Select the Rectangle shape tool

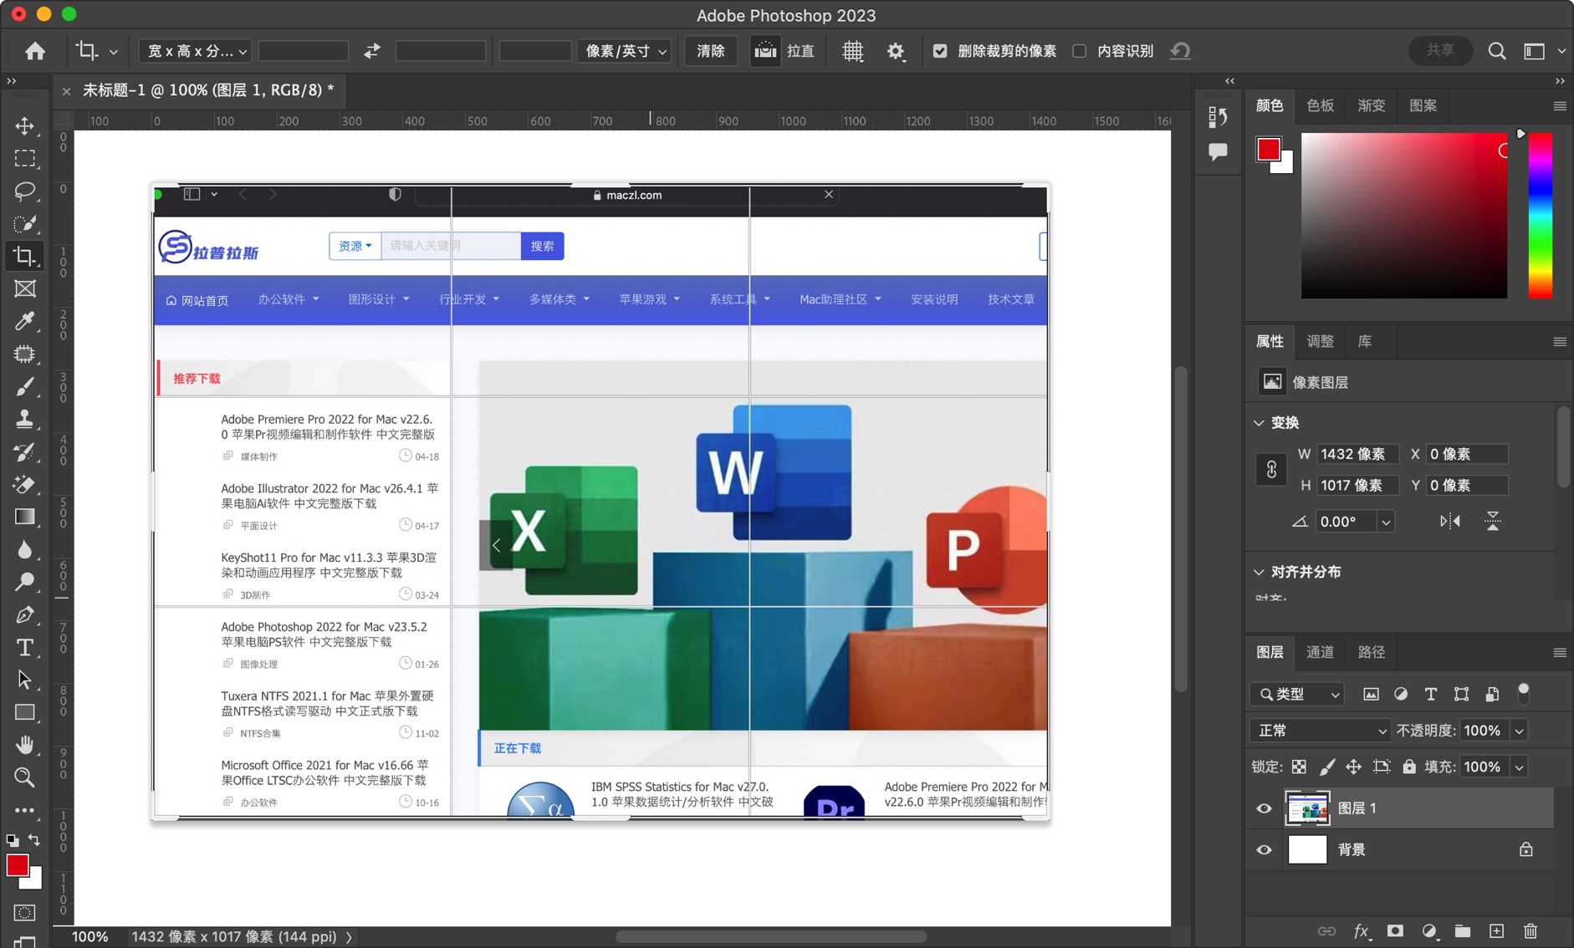24,713
